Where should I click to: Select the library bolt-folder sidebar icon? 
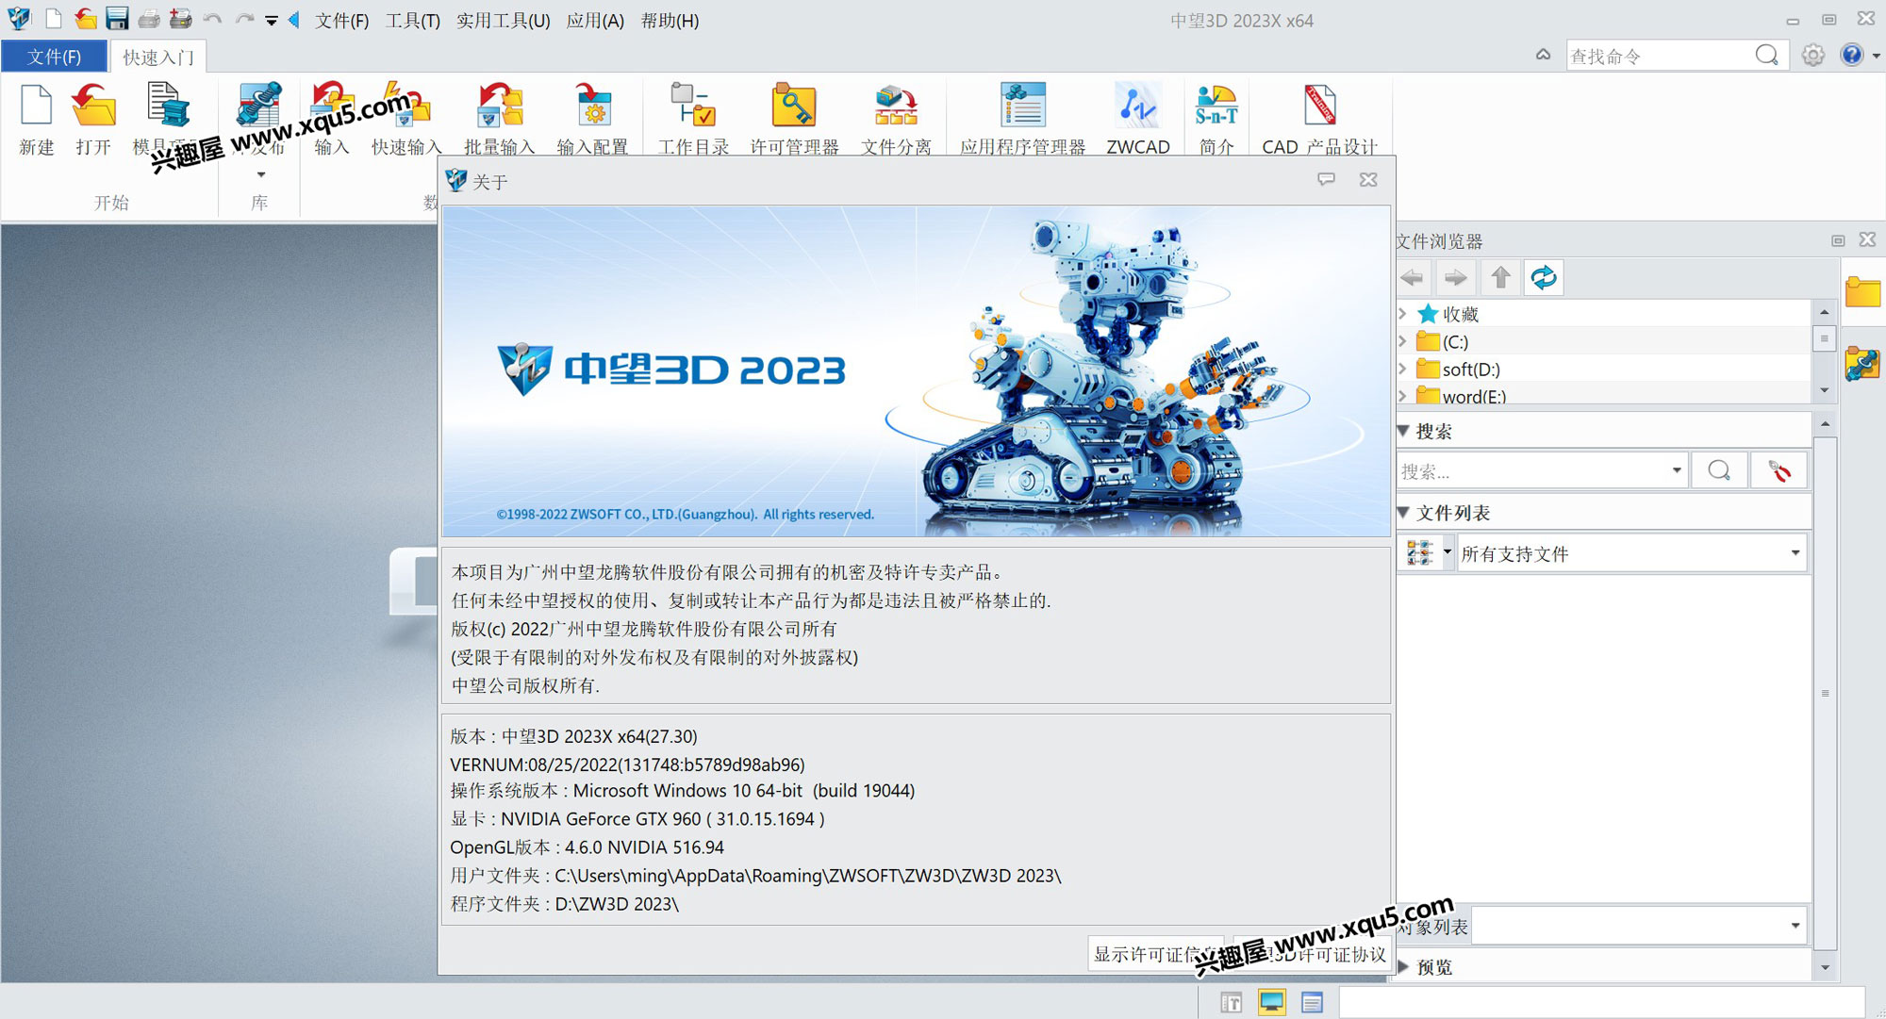pos(1862,363)
